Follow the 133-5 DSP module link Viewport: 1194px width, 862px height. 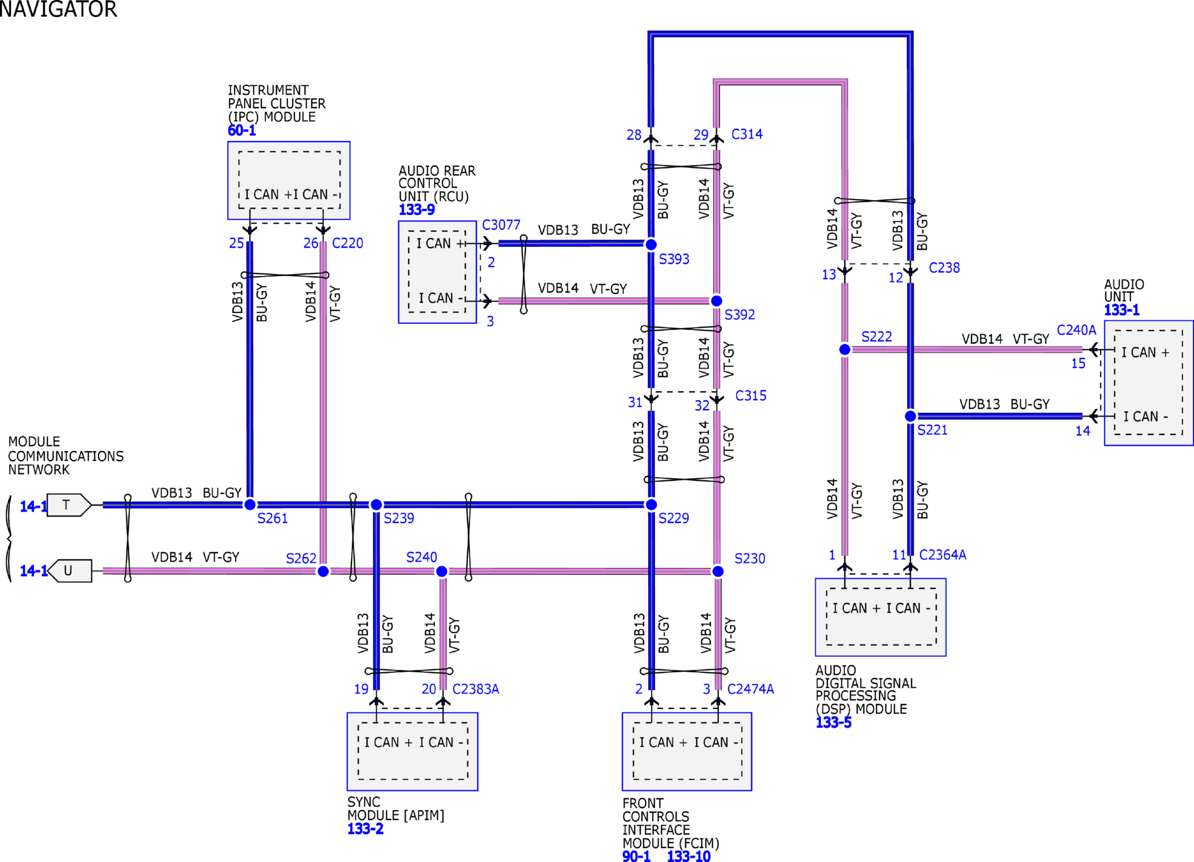tap(833, 722)
